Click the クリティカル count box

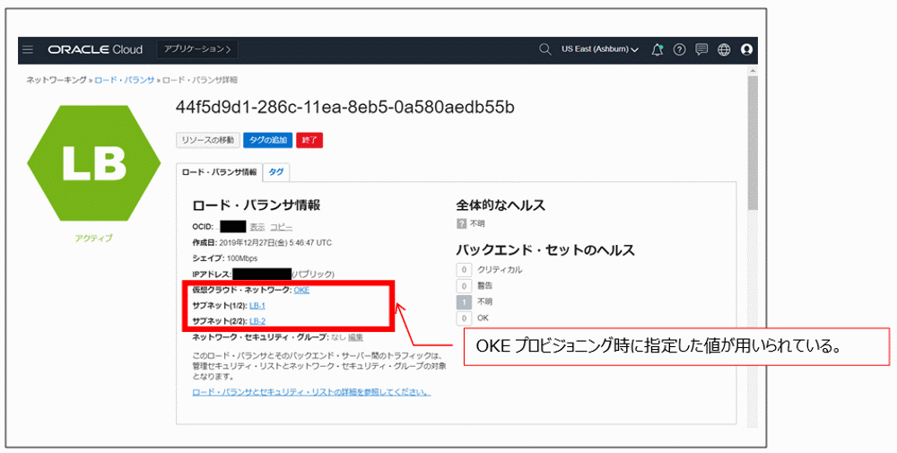[x=464, y=269]
